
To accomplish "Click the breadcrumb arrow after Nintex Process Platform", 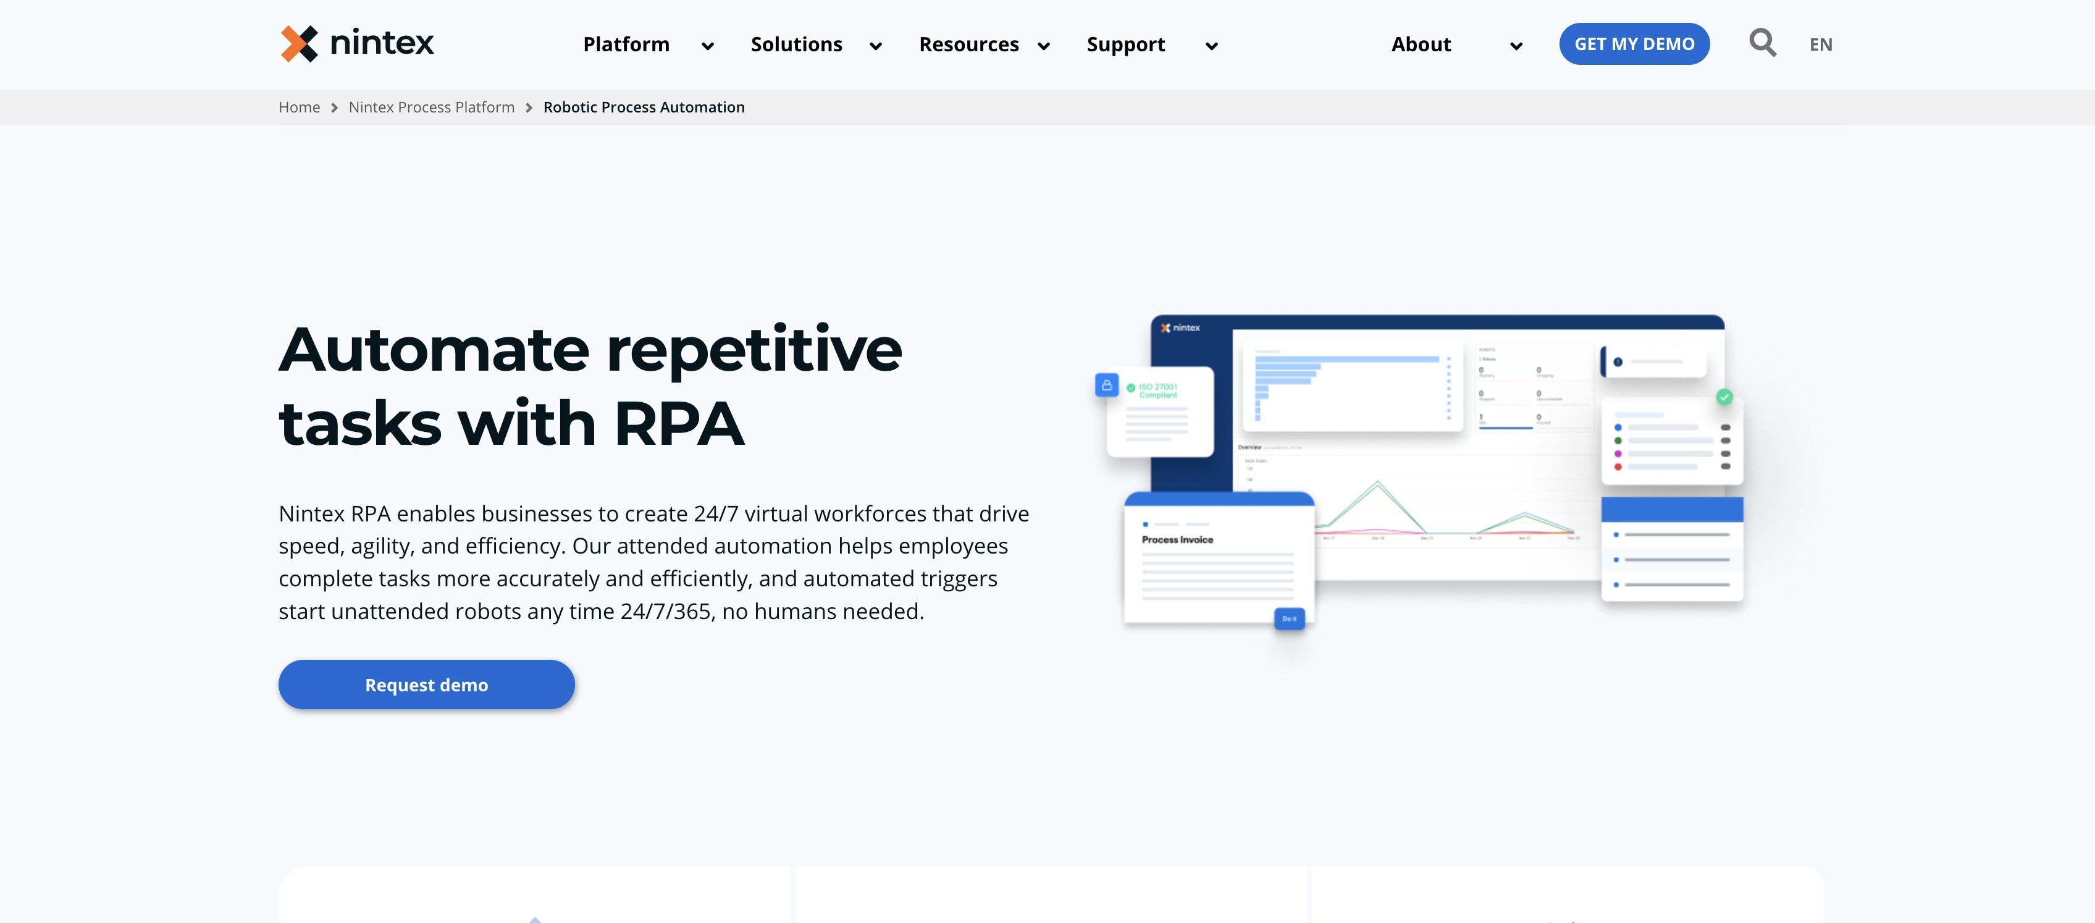I will pyautogui.click(x=529, y=108).
